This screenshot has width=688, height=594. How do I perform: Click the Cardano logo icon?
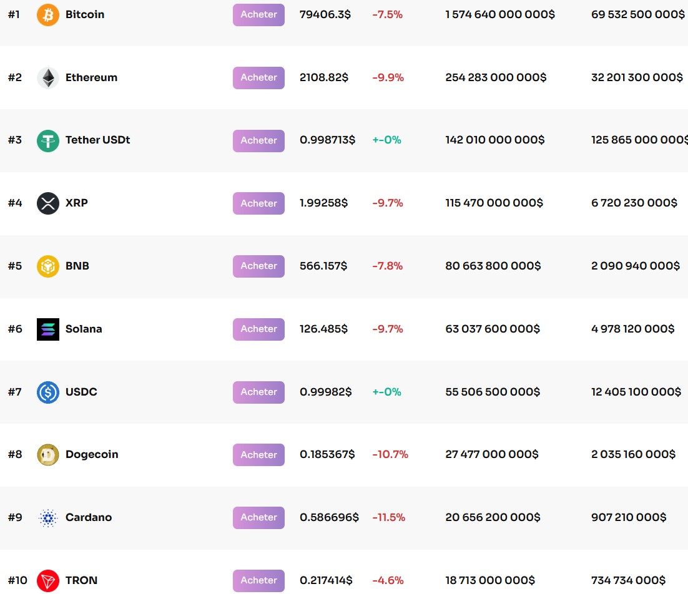click(47, 517)
